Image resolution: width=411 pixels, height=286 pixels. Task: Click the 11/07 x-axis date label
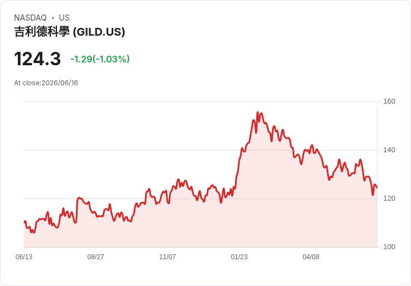pyautogui.click(x=167, y=256)
